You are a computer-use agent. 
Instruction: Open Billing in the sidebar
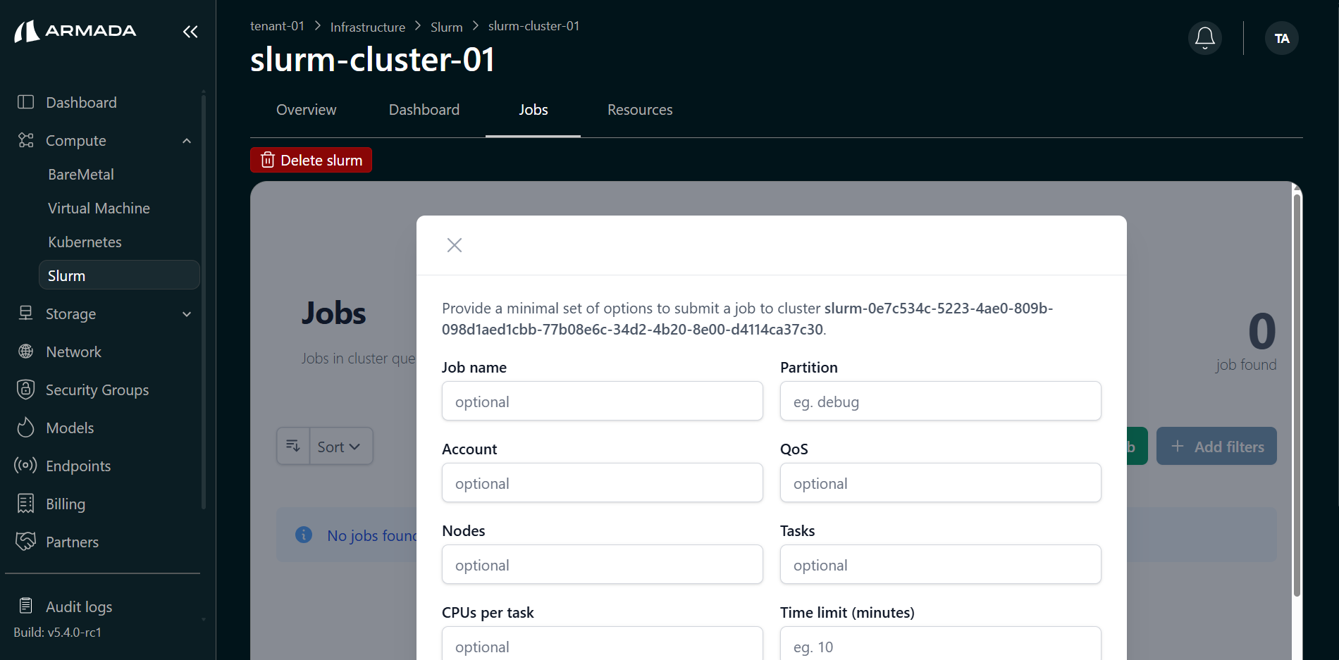[66, 504]
